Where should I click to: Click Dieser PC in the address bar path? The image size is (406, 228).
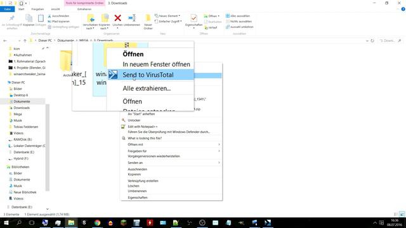click(45, 41)
